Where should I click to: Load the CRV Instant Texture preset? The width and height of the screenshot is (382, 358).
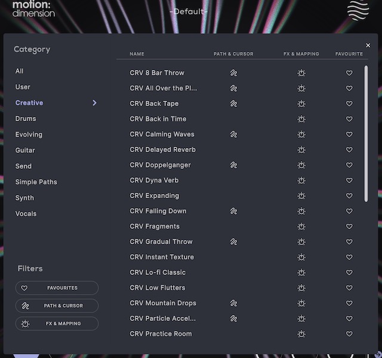click(162, 257)
